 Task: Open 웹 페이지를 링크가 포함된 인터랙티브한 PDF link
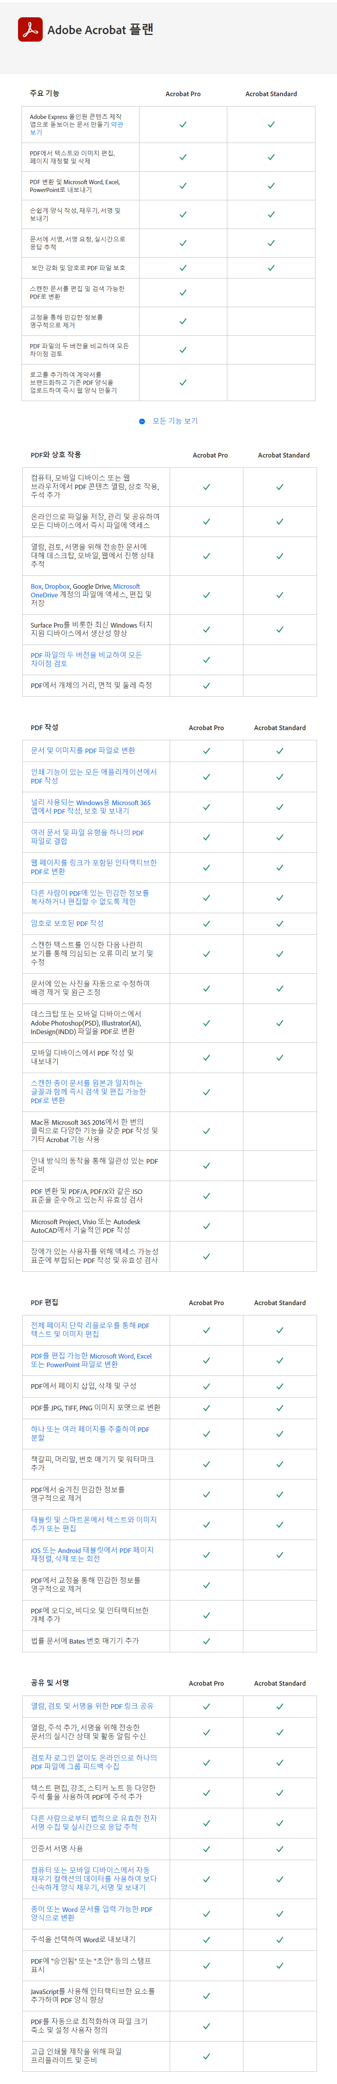(94, 867)
